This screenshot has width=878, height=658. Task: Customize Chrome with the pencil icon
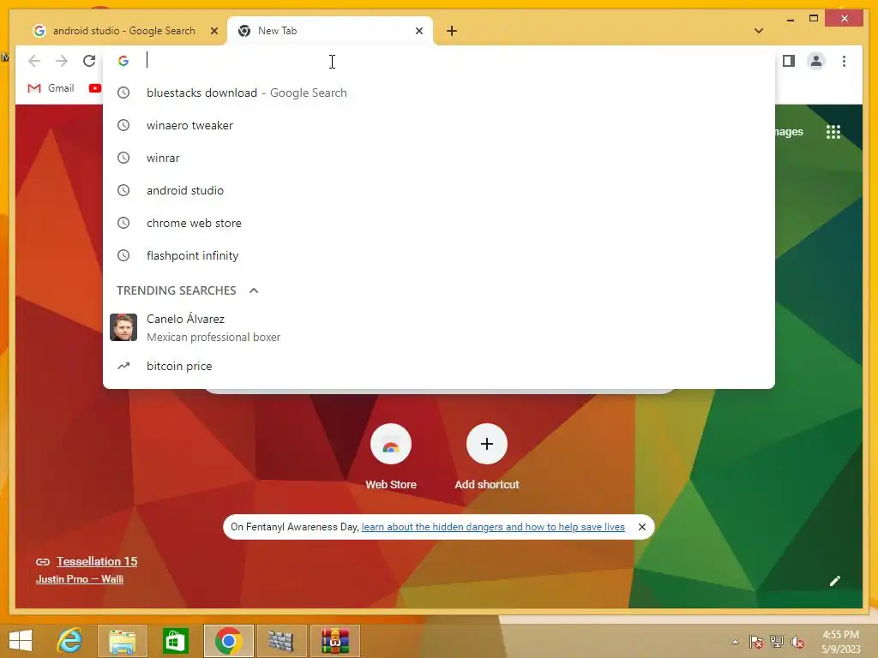[x=835, y=581]
